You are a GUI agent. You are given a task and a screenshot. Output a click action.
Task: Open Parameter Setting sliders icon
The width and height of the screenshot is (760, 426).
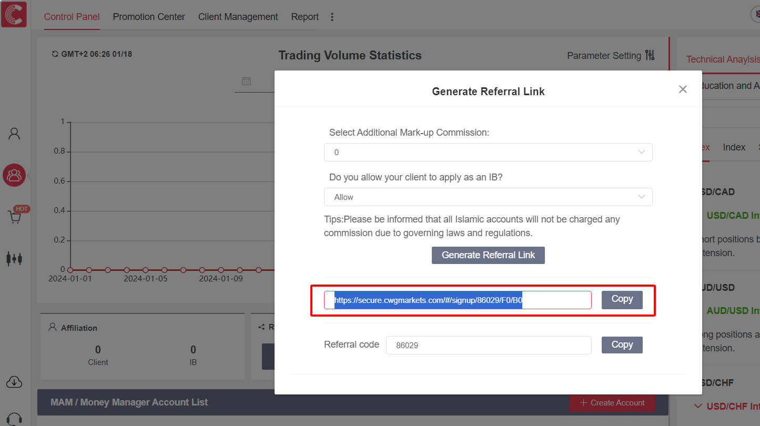coord(650,55)
